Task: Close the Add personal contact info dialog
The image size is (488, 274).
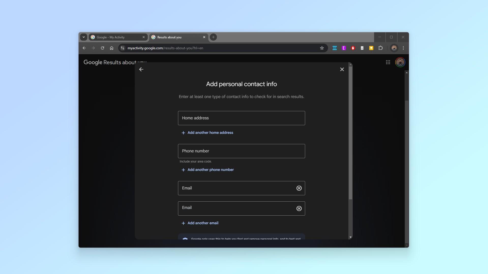Action: pos(342,69)
